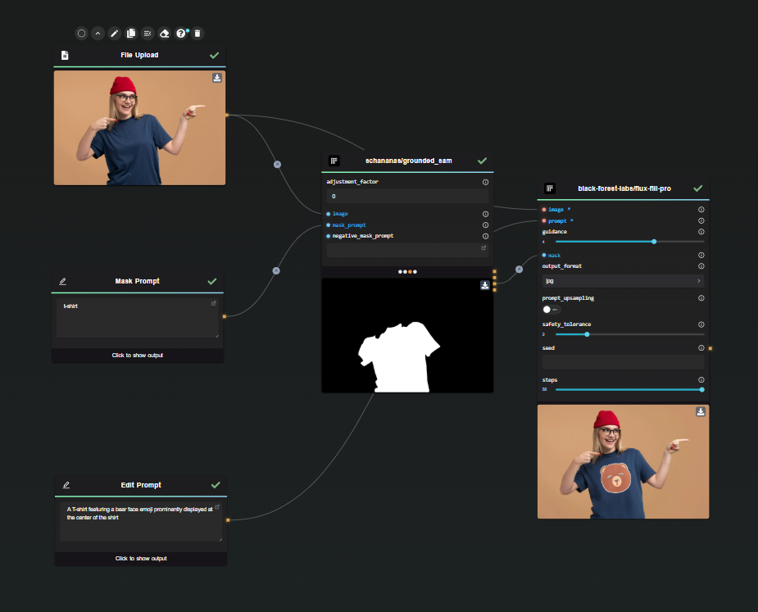Adjust the guidance slider
Image resolution: width=758 pixels, height=612 pixels.
coord(654,242)
